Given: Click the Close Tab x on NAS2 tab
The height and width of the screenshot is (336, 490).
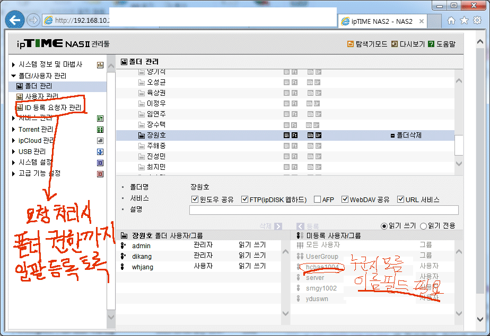Looking at the screenshot, I should point(421,21).
